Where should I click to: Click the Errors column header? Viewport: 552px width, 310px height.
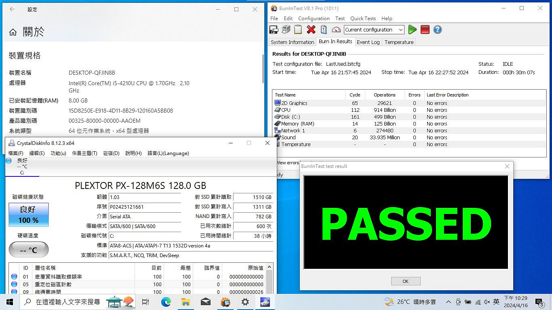(x=414, y=95)
